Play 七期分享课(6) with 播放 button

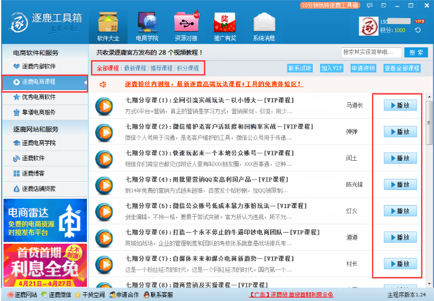[400, 237]
